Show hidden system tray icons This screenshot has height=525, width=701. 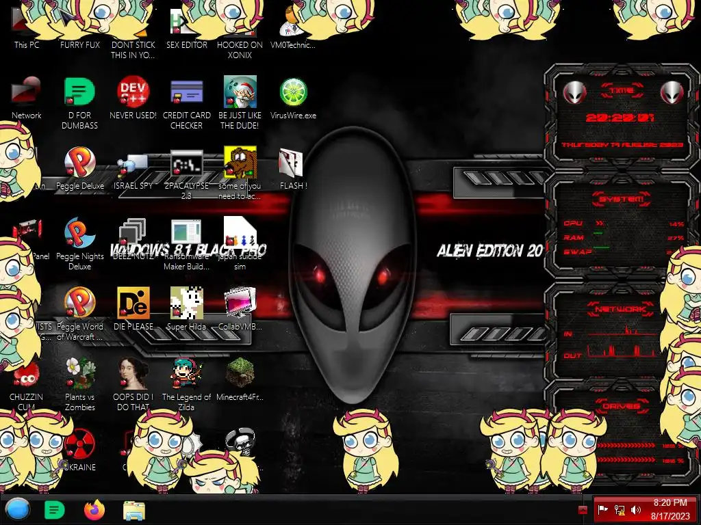[583, 510]
